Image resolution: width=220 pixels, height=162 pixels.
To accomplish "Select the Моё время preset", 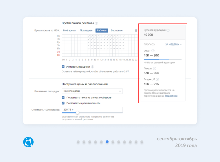I will [x=69, y=30].
